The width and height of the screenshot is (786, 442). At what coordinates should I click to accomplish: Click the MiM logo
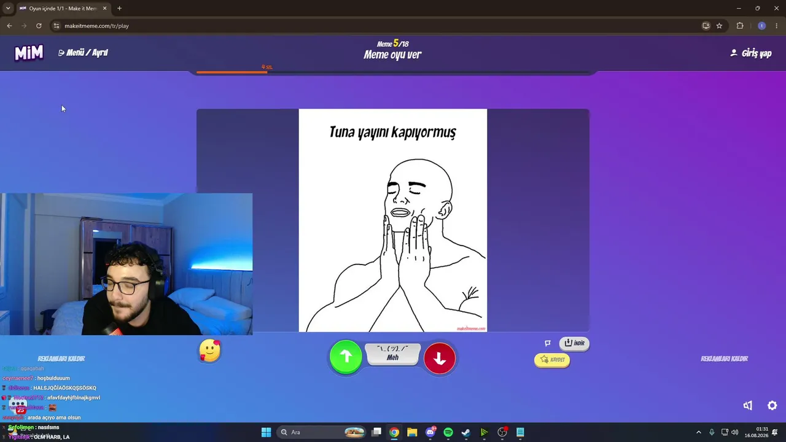point(29,53)
